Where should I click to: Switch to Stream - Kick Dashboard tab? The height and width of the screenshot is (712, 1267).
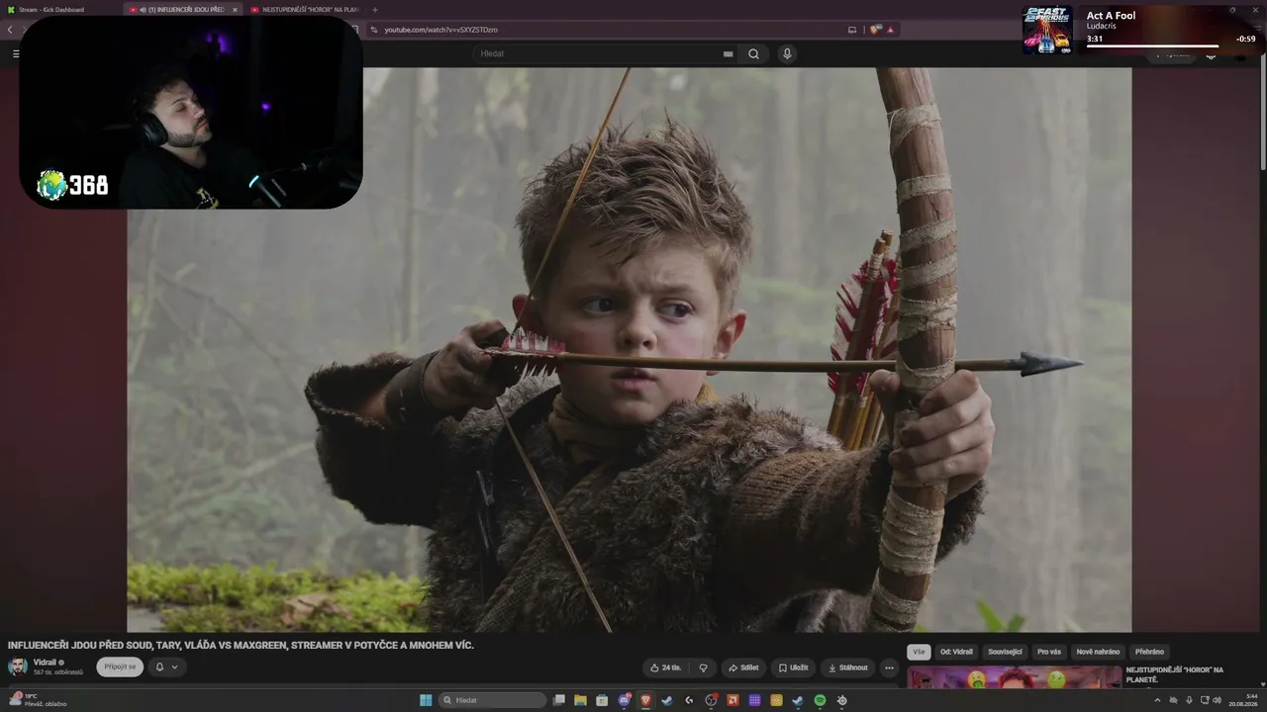[x=59, y=10]
